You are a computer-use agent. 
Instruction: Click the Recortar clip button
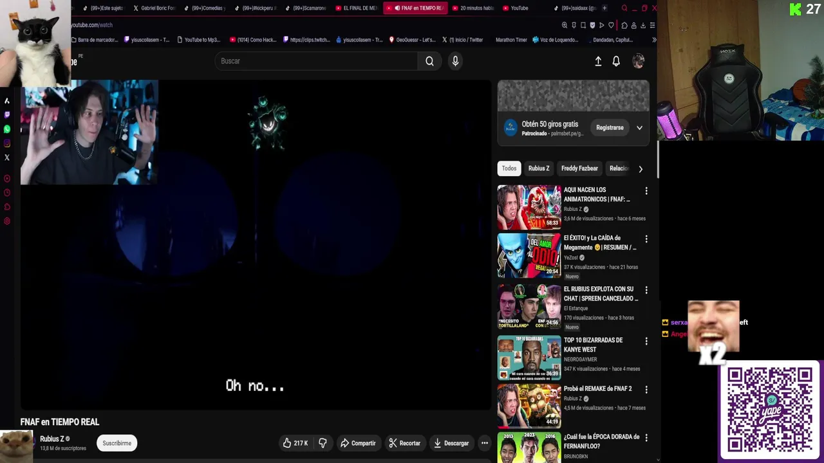click(x=405, y=443)
